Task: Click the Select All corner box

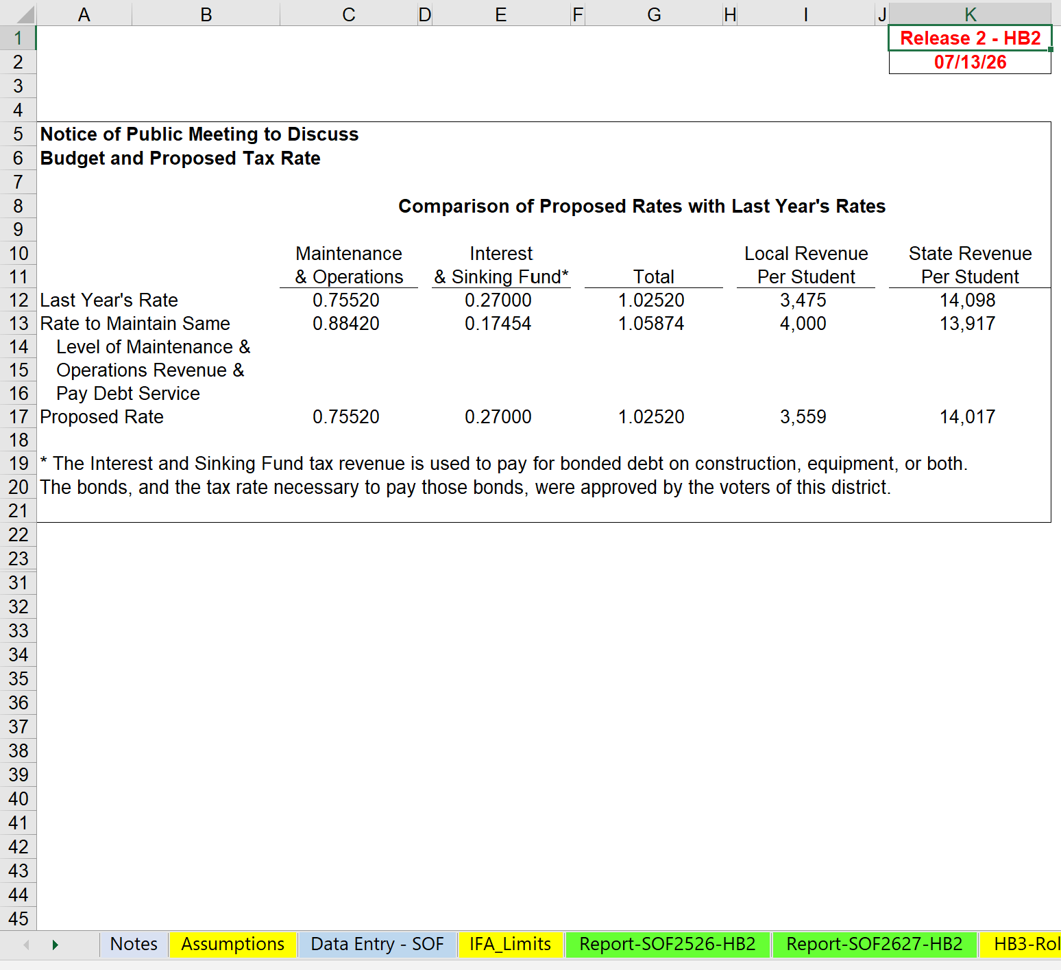Action: pos(18,14)
